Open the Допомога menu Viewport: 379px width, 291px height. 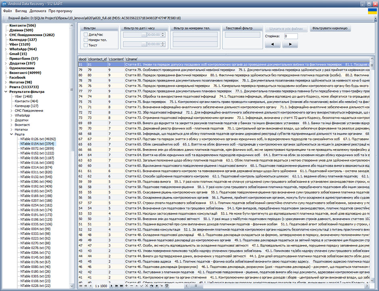(38, 11)
